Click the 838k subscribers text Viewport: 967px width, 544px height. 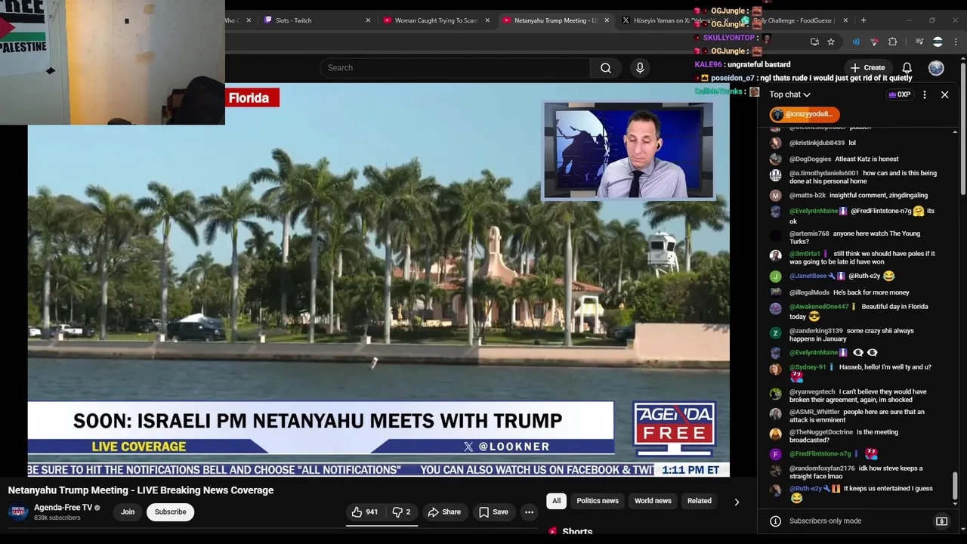click(x=57, y=518)
